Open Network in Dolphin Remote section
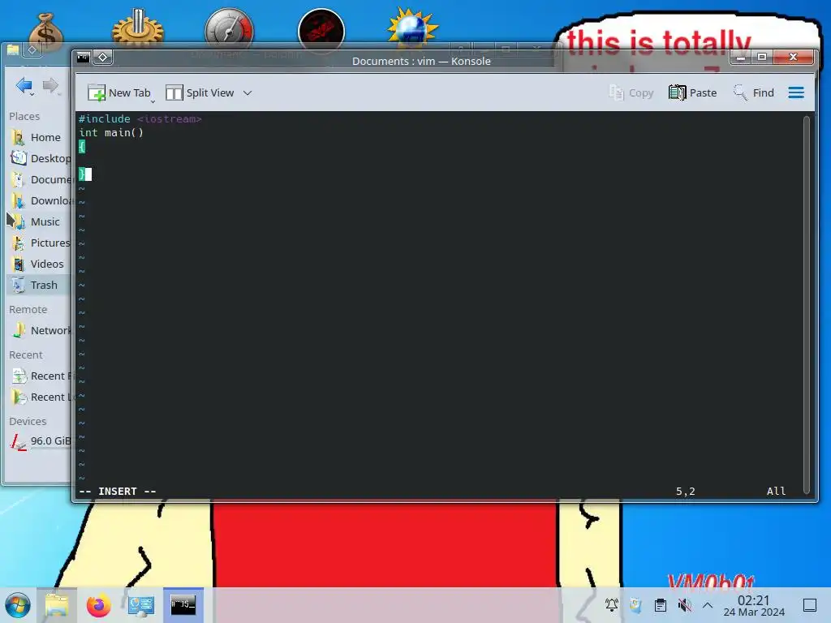Viewport: 831px width, 623px height. (x=40, y=331)
